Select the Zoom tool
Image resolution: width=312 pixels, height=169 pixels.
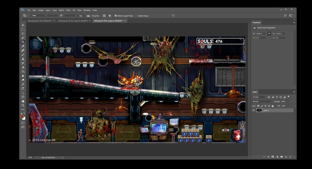tap(23, 105)
